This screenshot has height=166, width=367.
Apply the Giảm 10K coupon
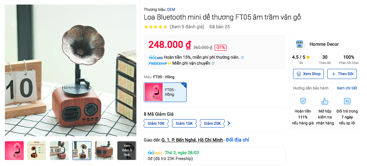(156, 123)
